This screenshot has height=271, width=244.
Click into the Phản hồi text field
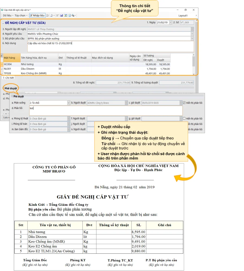click(106, 110)
